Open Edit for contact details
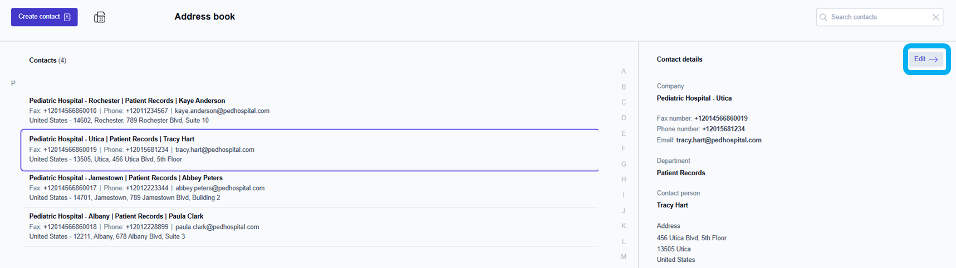956x268 pixels. point(926,59)
